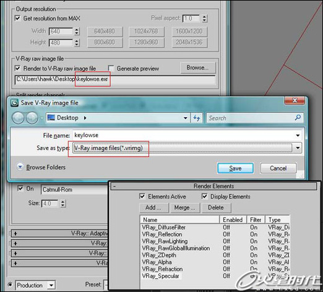Click Delete in Render Elements
323x292 pixels.
point(216,208)
